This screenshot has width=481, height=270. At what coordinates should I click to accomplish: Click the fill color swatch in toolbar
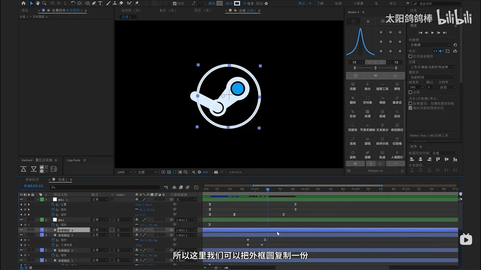[x=219, y=3]
